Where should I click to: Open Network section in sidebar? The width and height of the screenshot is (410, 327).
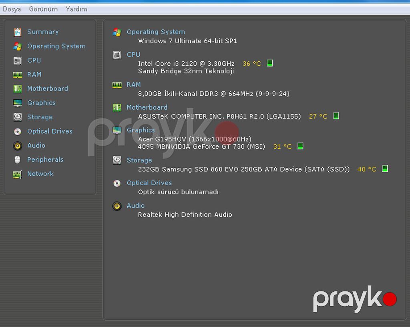40,174
